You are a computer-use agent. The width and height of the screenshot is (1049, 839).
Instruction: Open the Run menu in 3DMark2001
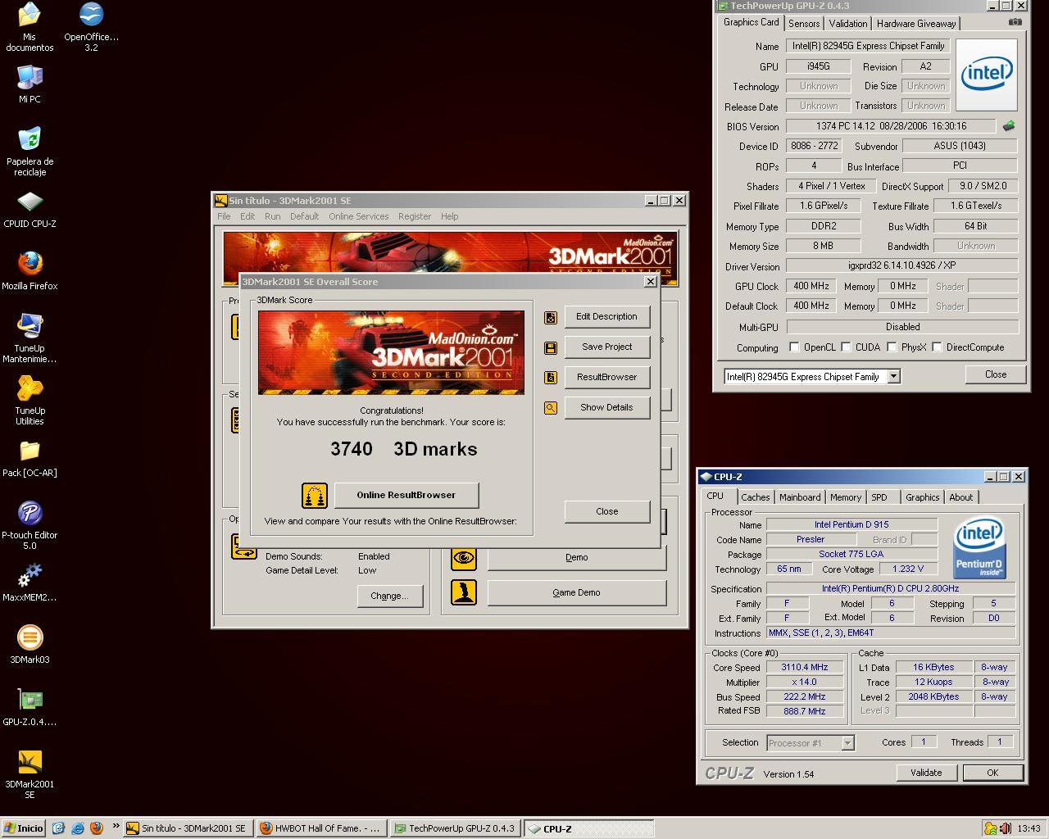tap(272, 216)
